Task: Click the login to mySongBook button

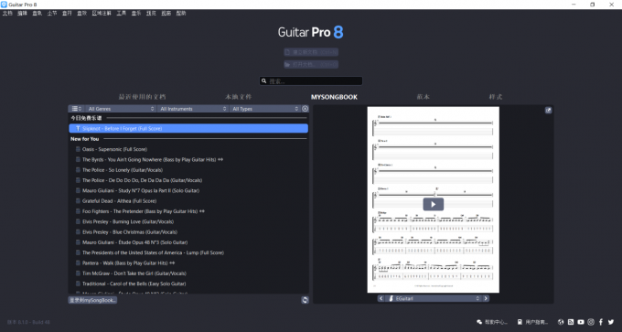Action: pyautogui.click(x=92, y=300)
